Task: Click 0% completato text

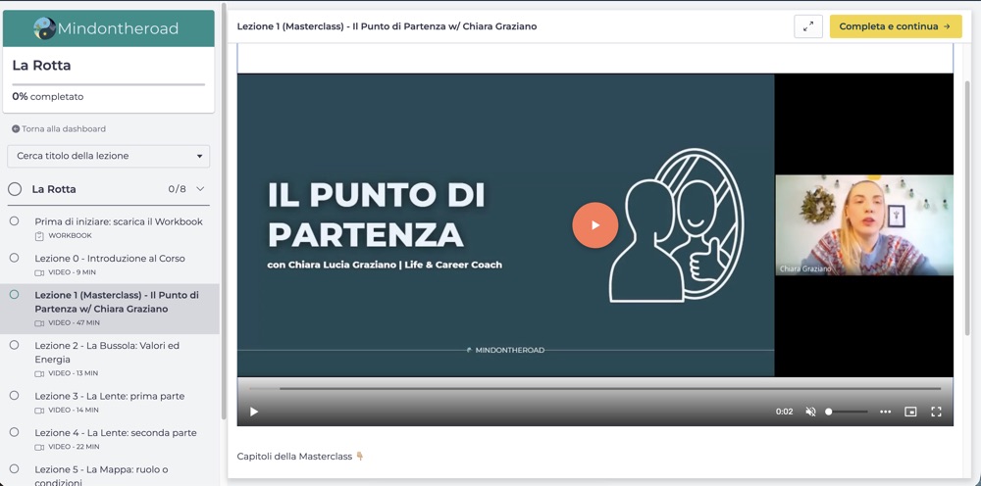Action: click(x=47, y=97)
